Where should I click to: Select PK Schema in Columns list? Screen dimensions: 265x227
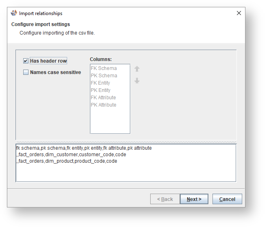click(x=104, y=76)
